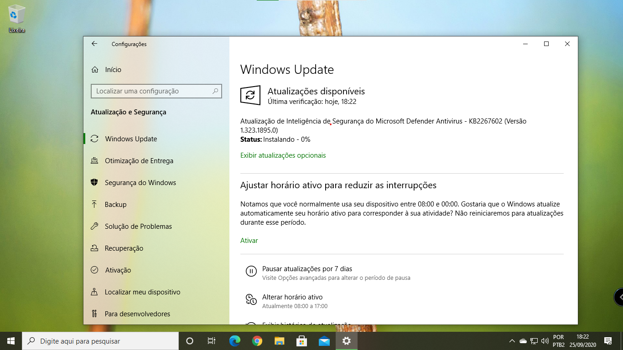Click the search magnifier in settings box
This screenshot has width=623, height=350.
(215, 91)
